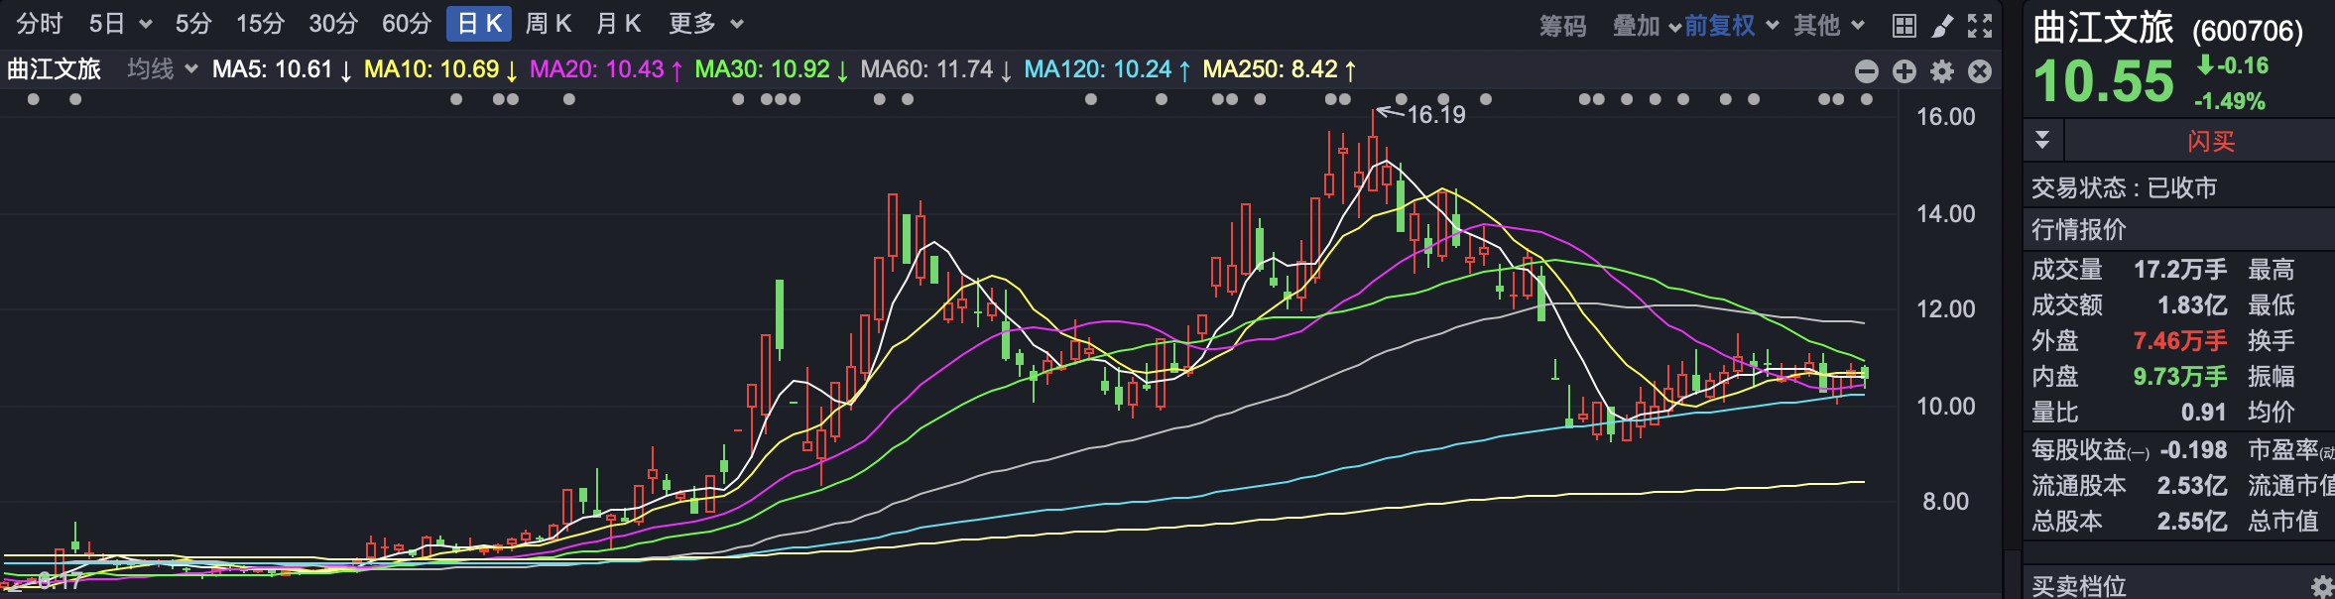Screen dimensions: 2335x599
Task: Click the current price 10.55
Action: 2103,82
